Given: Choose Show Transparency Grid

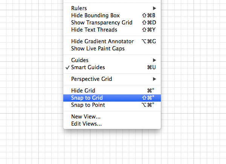Looking at the screenshot, I should coord(102,23).
